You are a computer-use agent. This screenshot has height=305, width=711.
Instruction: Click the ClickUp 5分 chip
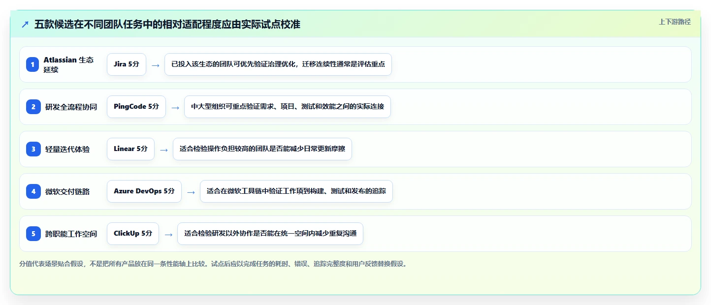click(x=133, y=234)
